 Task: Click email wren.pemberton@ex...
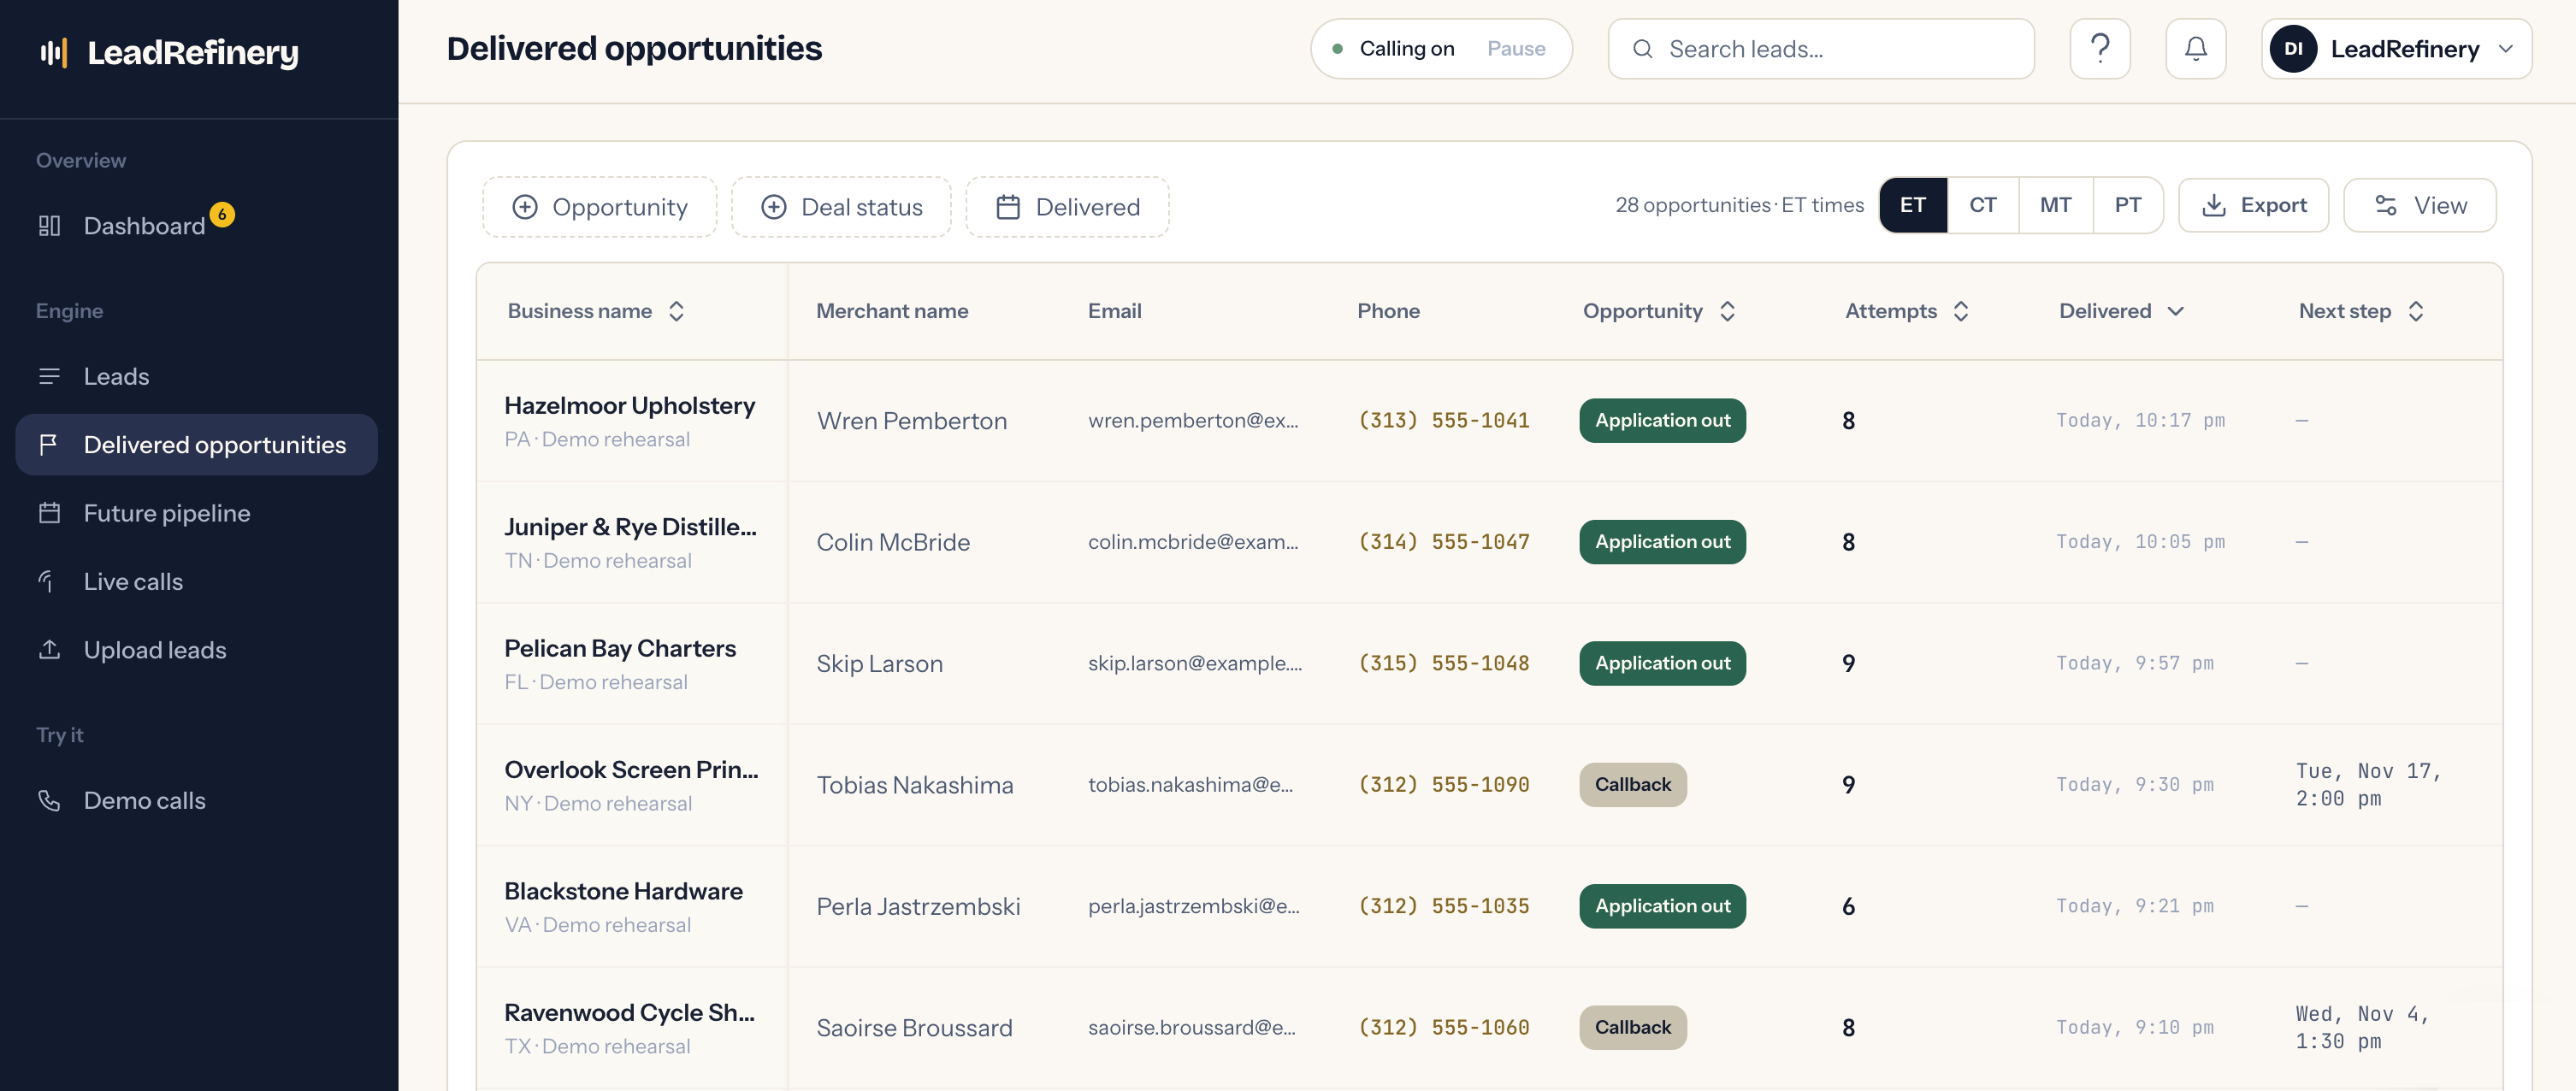pyautogui.click(x=1193, y=421)
